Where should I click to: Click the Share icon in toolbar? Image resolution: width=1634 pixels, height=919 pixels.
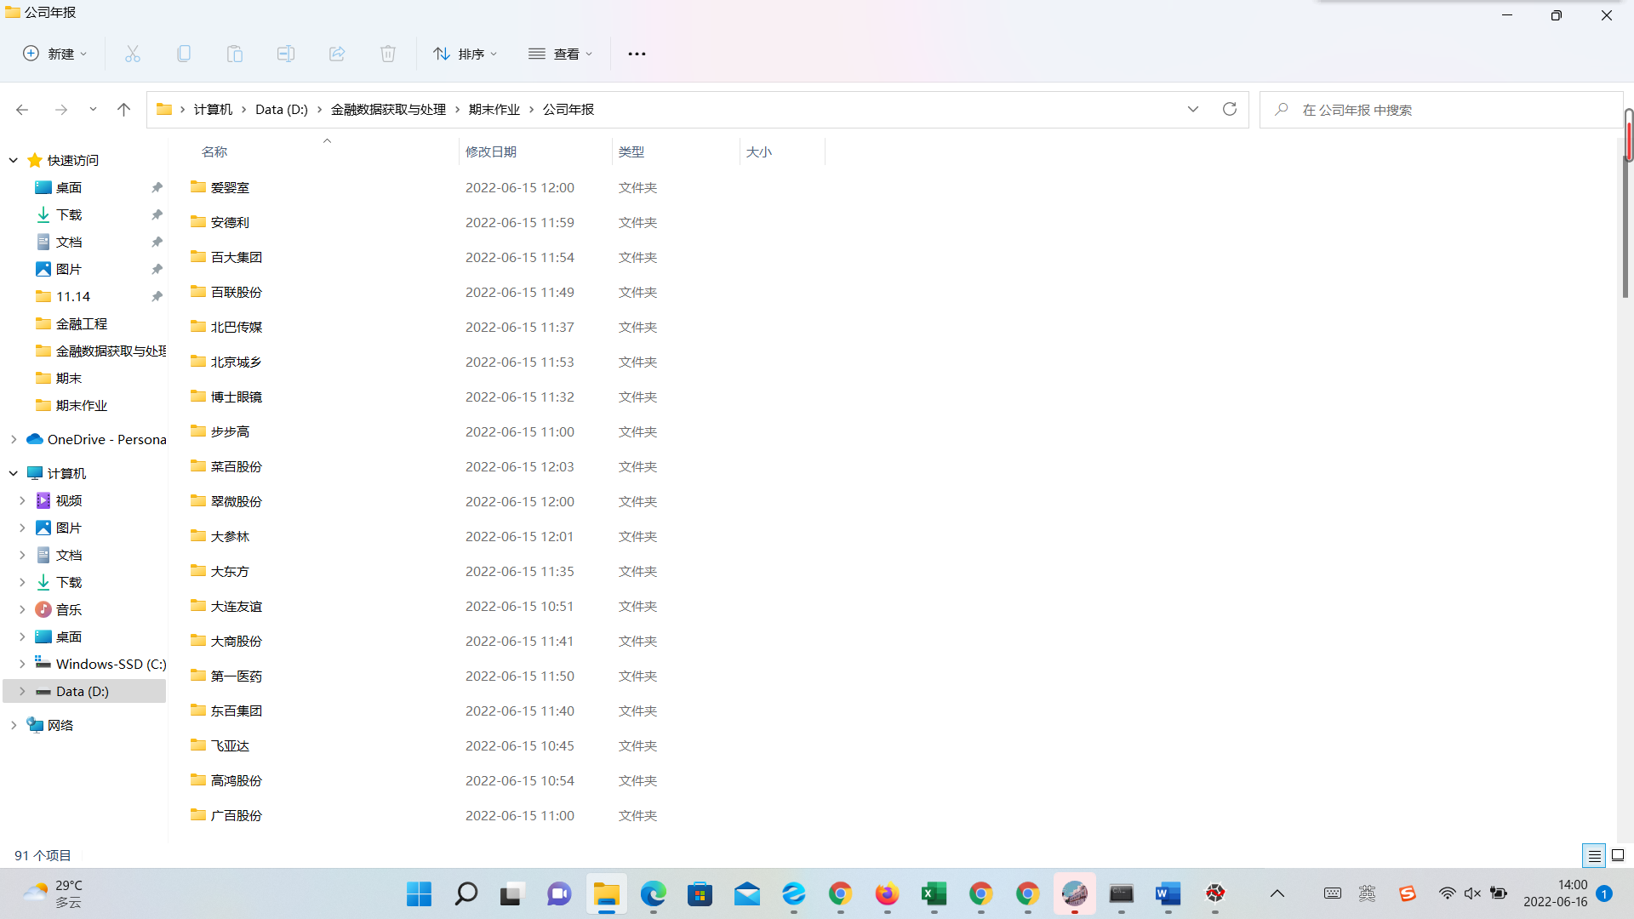(x=337, y=54)
